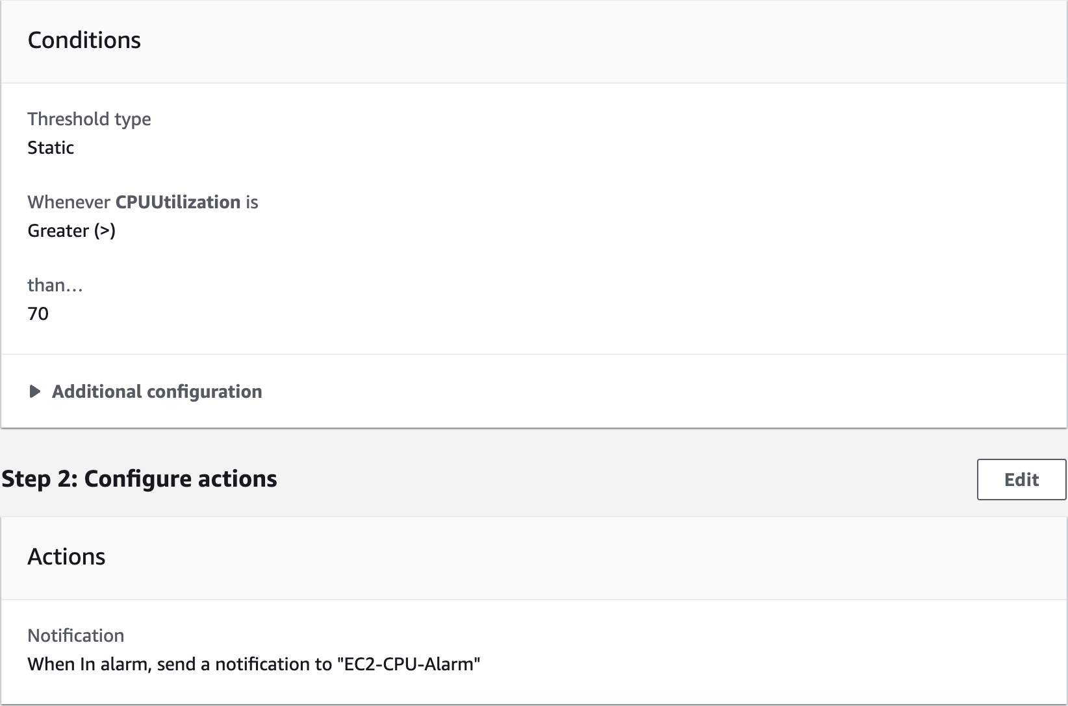This screenshot has height=706, width=1068.
Task: Click the word 'is' after CPUUtilization
Action: (x=251, y=202)
